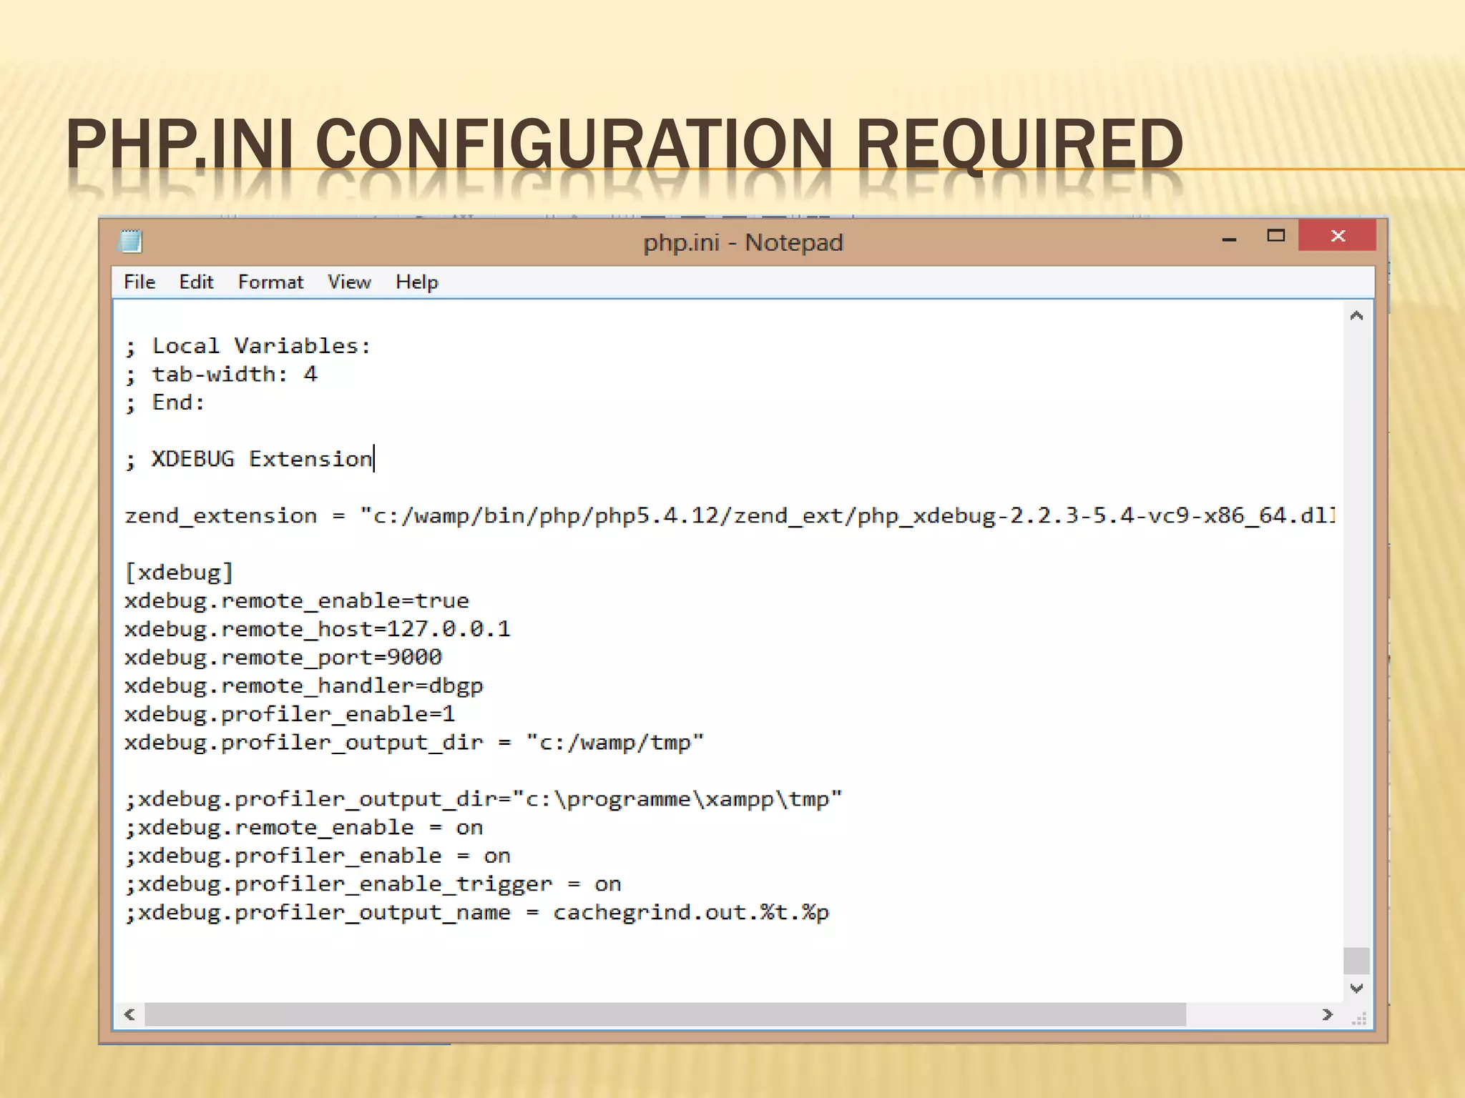The image size is (1465, 1098).
Task: Click the '[xdebug]' section header
Action: pos(179,573)
